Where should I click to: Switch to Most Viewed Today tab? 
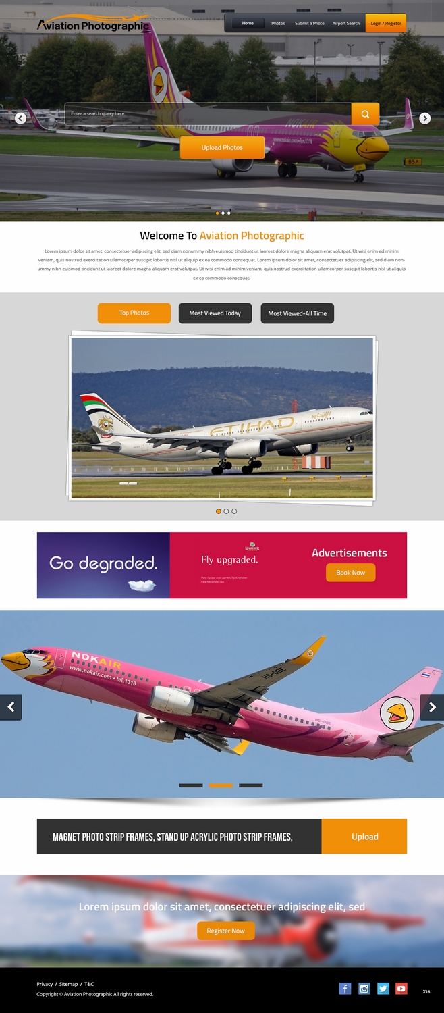pyautogui.click(x=215, y=313)
